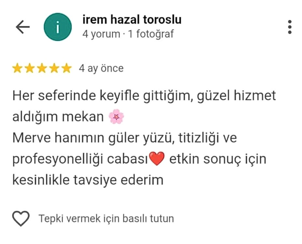The width and height of the screenshot is (302, 244).
Task: Click the third yellow rating star
Action: tap(42, 68)
